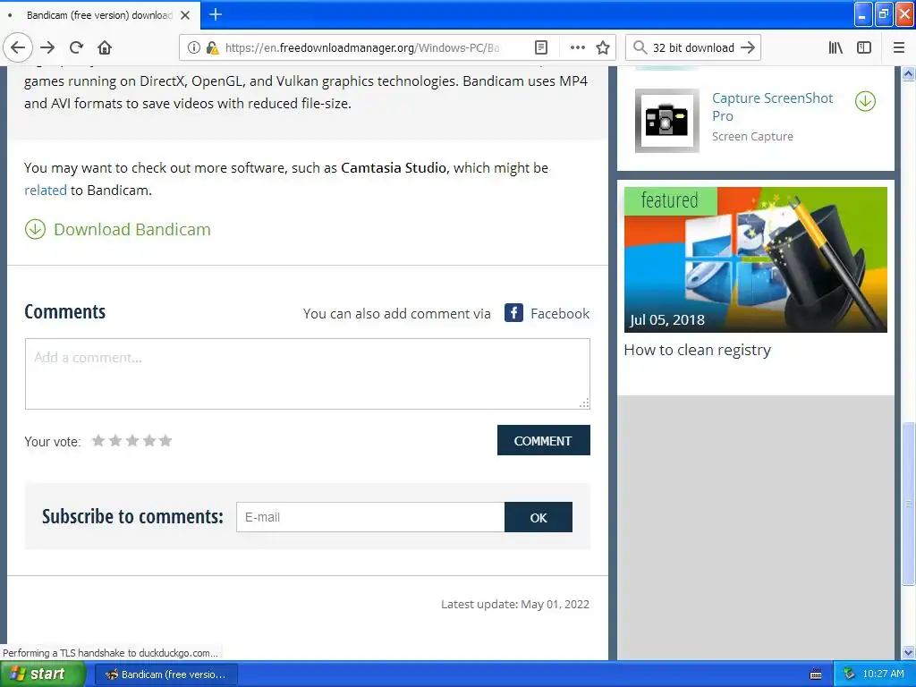916x687 pixels.
Task: Click the system tray network icon
Action: (850, 674)
